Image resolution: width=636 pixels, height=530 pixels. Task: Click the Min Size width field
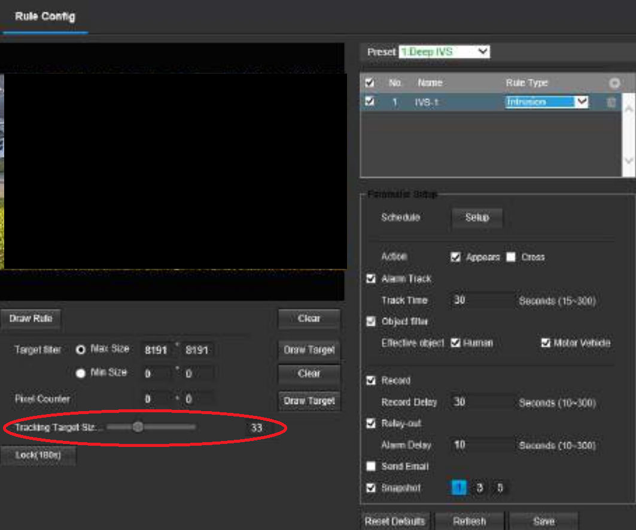(157, 373)
